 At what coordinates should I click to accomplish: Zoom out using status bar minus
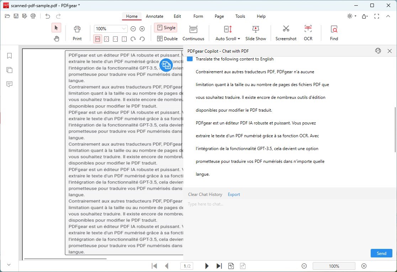tap(304, 266)
